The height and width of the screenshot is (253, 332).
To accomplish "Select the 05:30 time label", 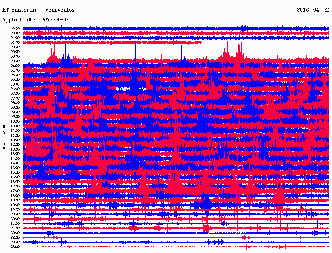I will [x=15, y=80].
